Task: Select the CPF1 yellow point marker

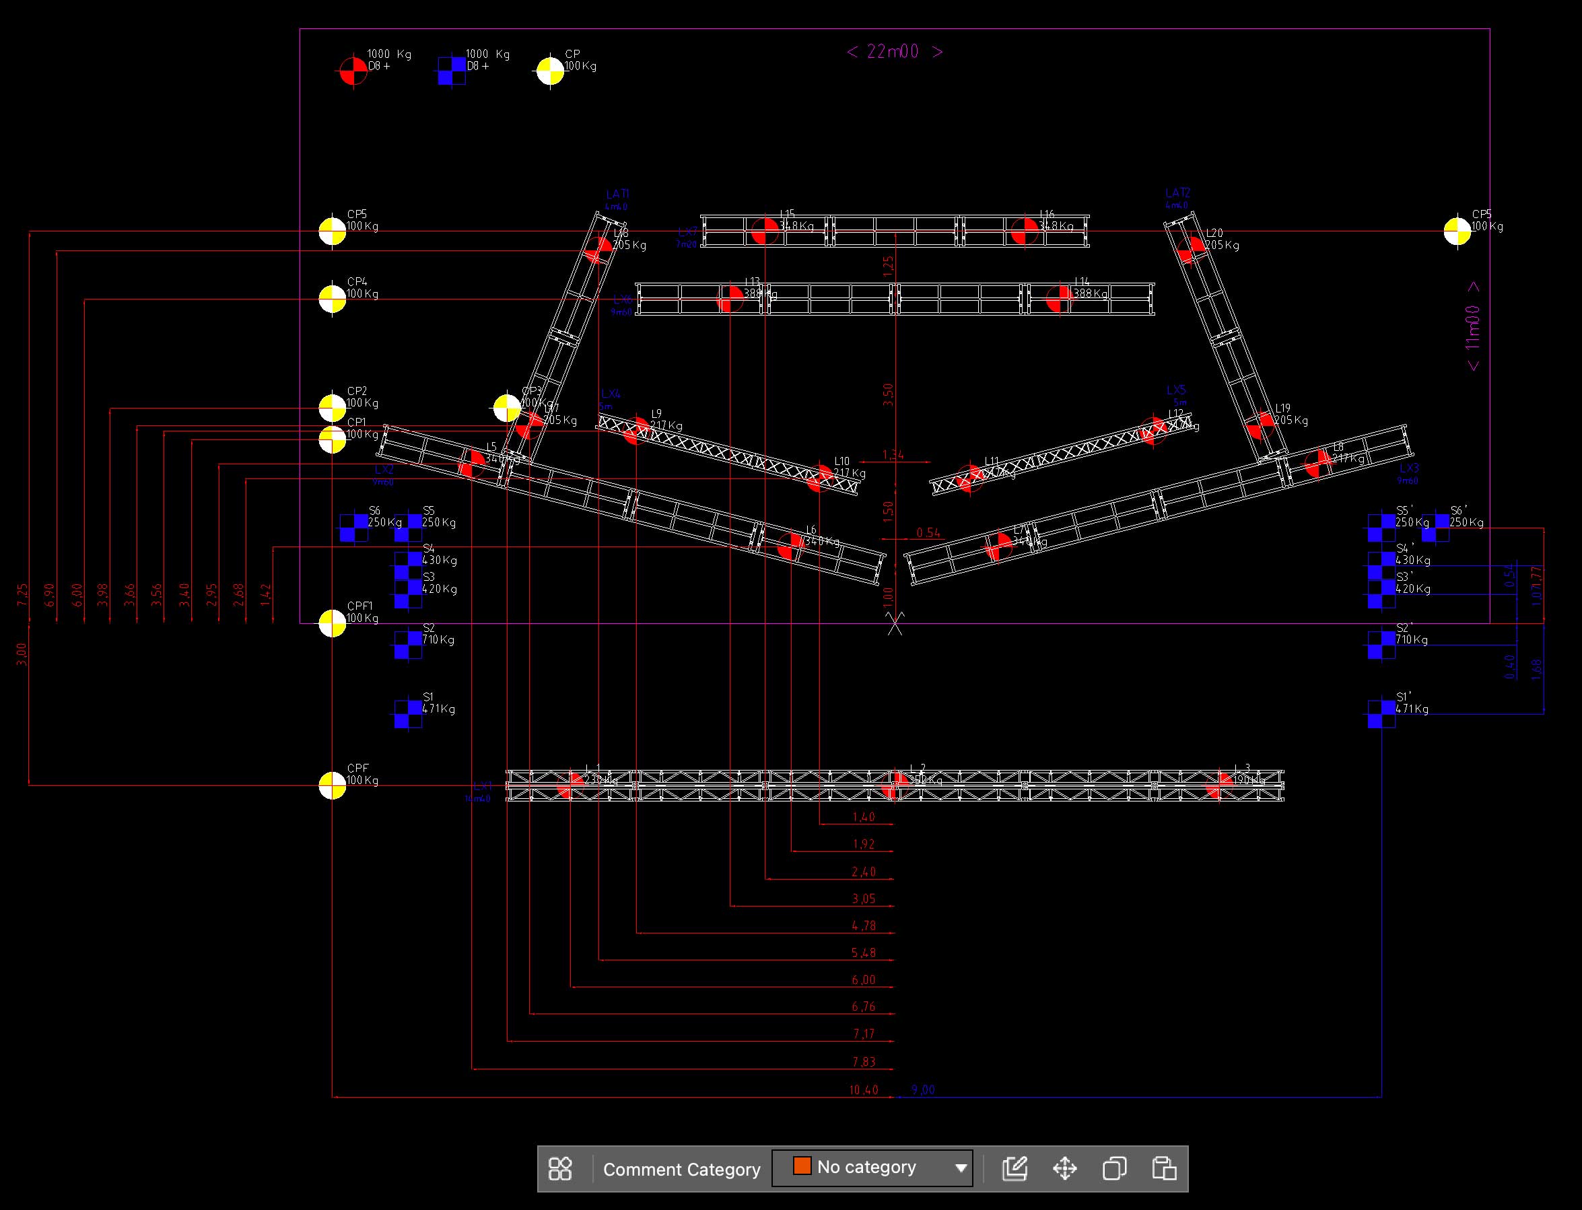Action: (x=332, y=623)
